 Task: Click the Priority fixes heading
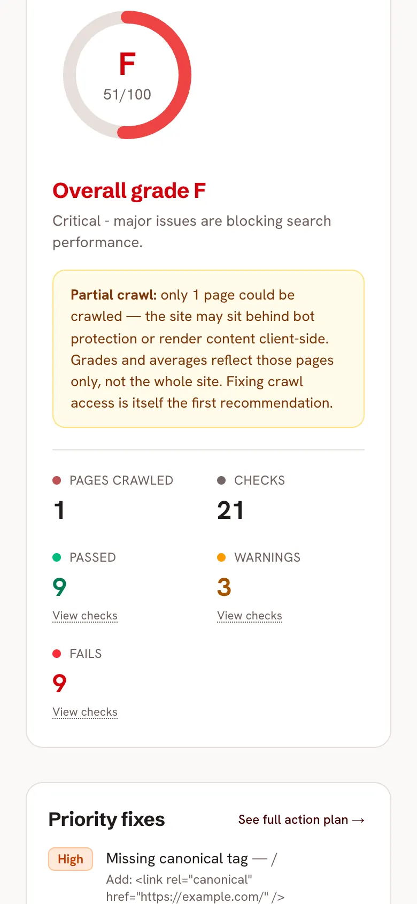pos(106,819)
